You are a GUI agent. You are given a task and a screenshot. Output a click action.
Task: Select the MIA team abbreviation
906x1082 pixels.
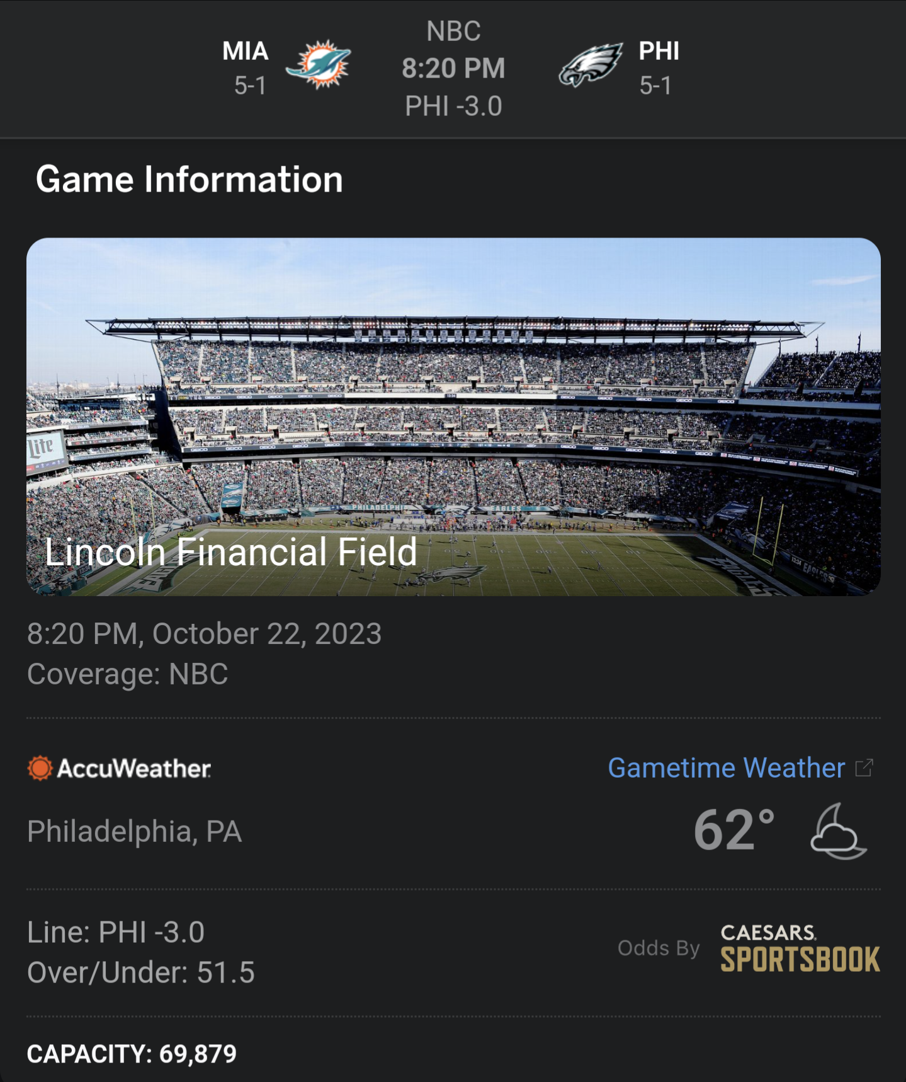246,51
